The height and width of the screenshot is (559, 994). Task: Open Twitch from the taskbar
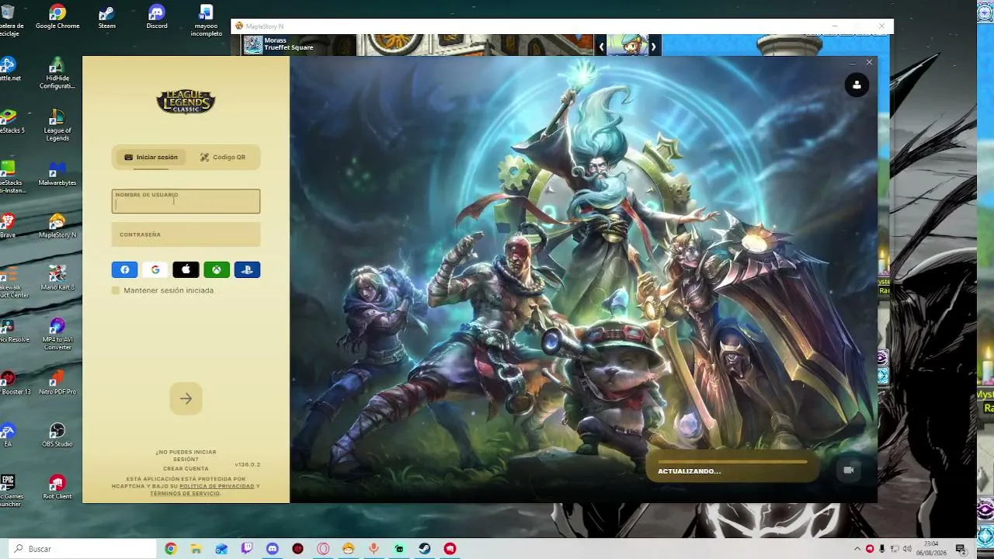point(247,549)
